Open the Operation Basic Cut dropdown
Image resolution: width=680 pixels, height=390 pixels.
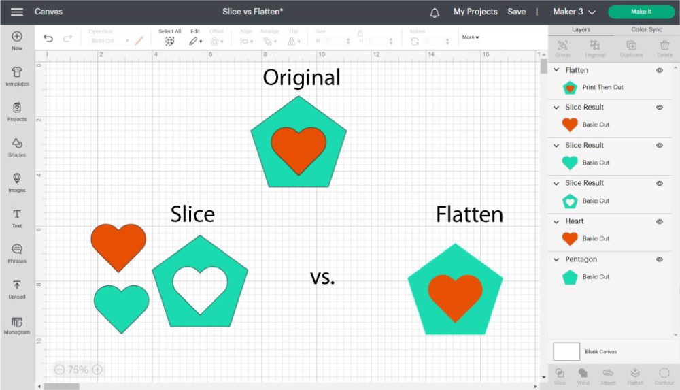109,40
